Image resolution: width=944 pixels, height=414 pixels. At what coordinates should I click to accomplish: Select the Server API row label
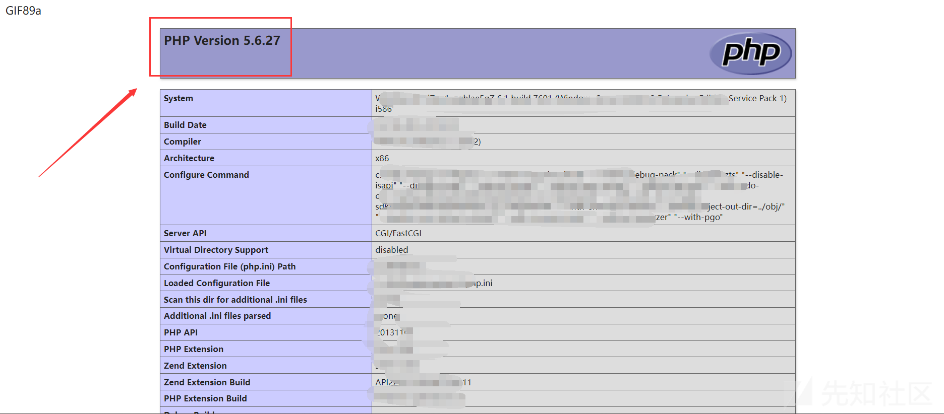pyautogui.click(x=185, y=233)
